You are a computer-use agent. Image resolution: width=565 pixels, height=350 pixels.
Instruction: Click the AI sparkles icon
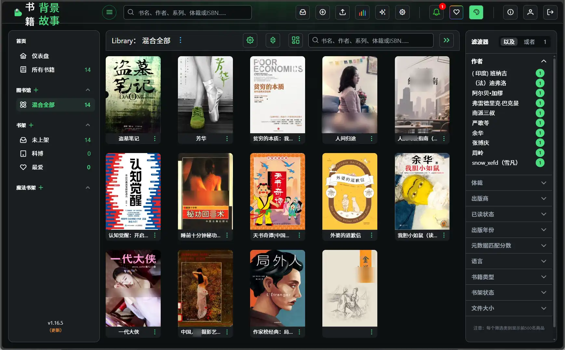(382, 12)
